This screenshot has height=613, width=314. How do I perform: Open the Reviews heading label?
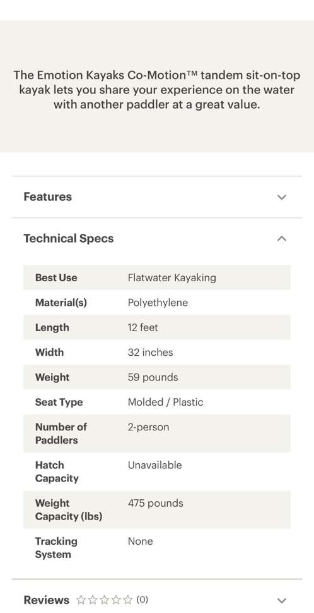pos(47,600)
